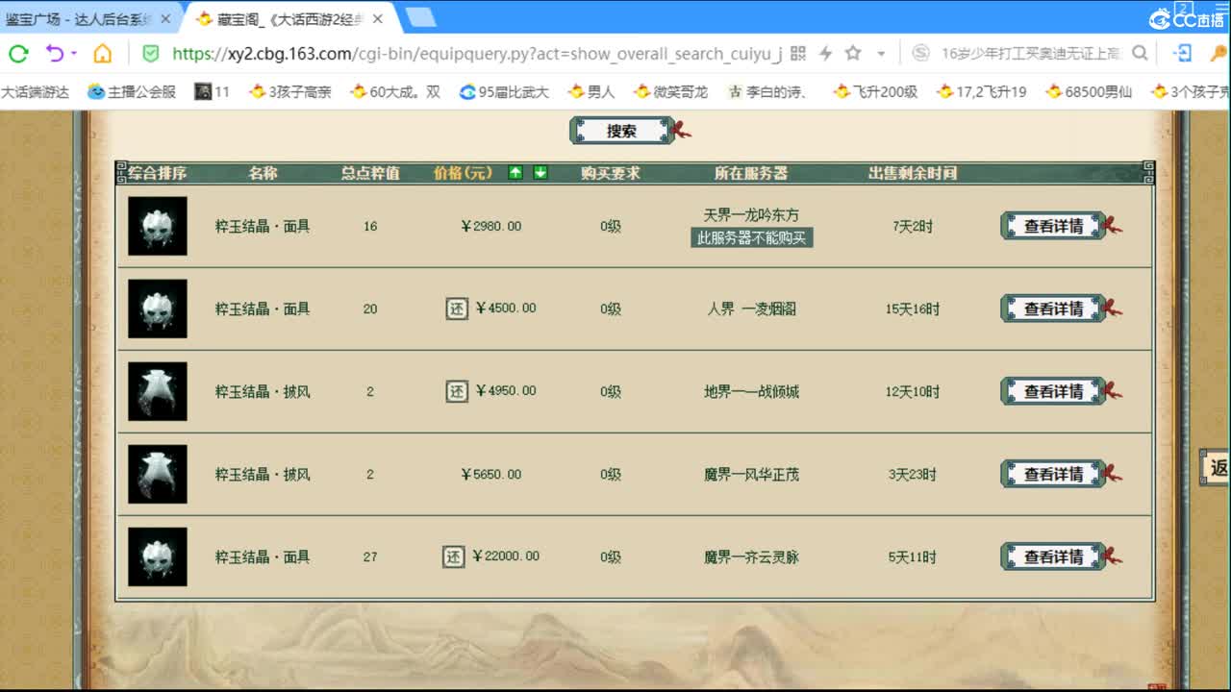Screen dimensions: 1231x692
Task: Click the 还 bargain icon beside ¥22000.00
Action: tap(454, 556)
